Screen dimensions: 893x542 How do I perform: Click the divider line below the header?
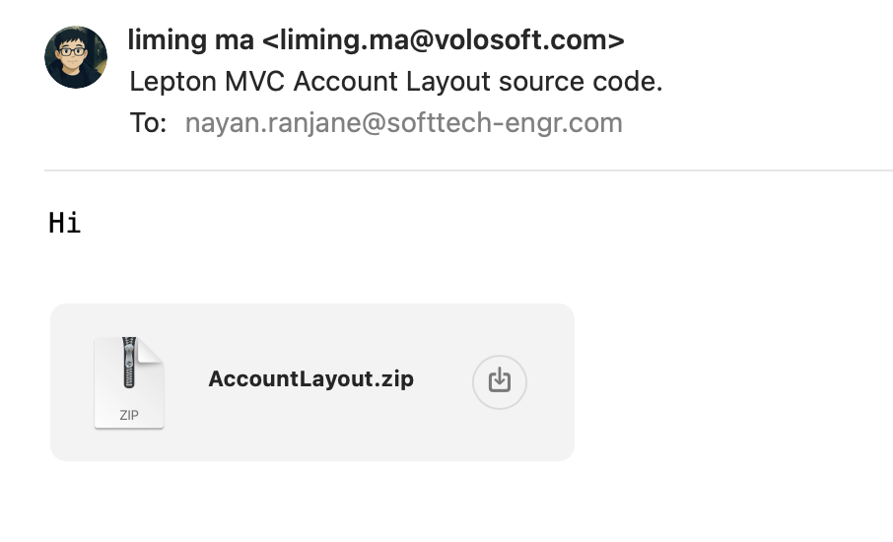(468, 171)
